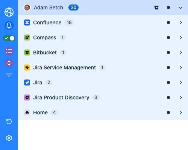Open the notifications bell icon

(9, 25)
